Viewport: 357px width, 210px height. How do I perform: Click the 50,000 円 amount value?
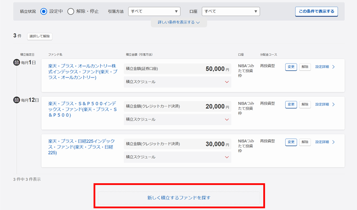tap(217, 69)
